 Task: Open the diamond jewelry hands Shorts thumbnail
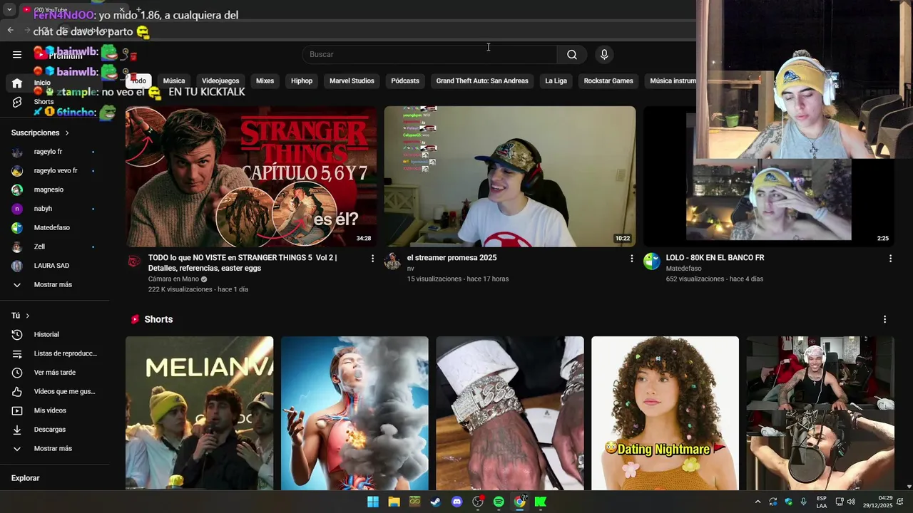coord(510,413)
